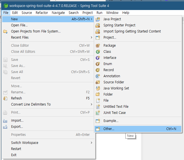Click the Source Folder icon

pyautogui.click(x=98, y=82)
